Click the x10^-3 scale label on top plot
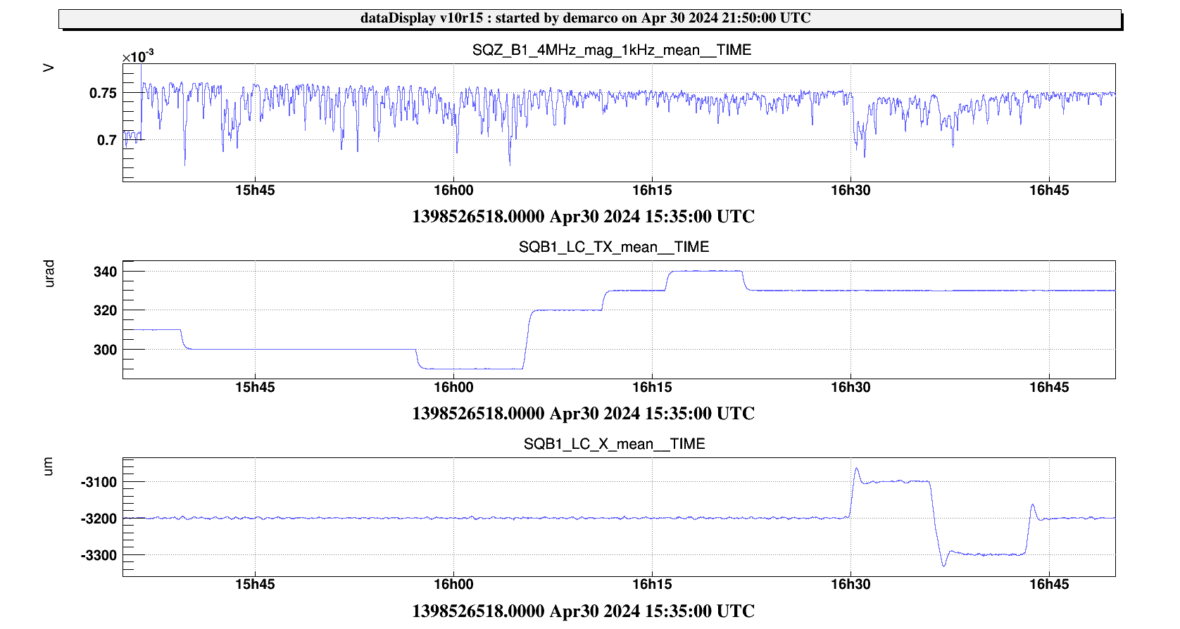Viewport: 1180px width, 629px height. point(138,56)
